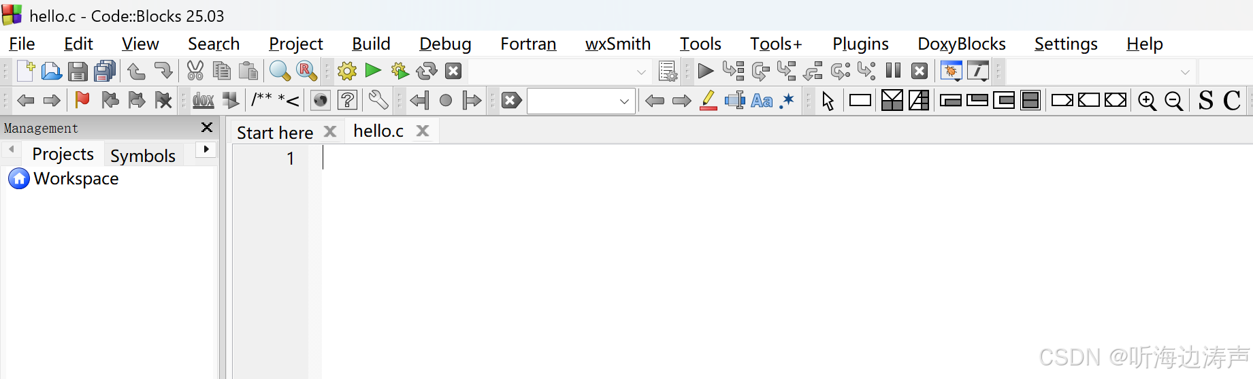Click the Step into instruction debug icon
Viewport: 1253px width, 379px height.
pyautogui.click(x=866, y=71)
